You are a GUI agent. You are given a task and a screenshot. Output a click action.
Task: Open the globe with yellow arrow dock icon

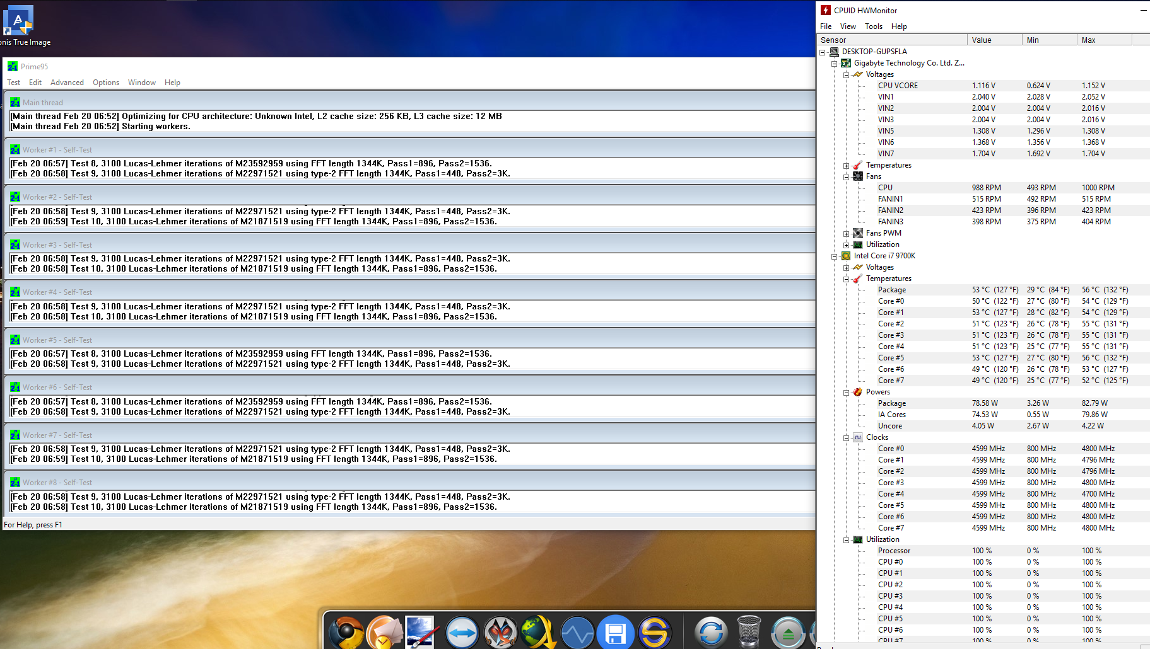[x=539, y=632]
